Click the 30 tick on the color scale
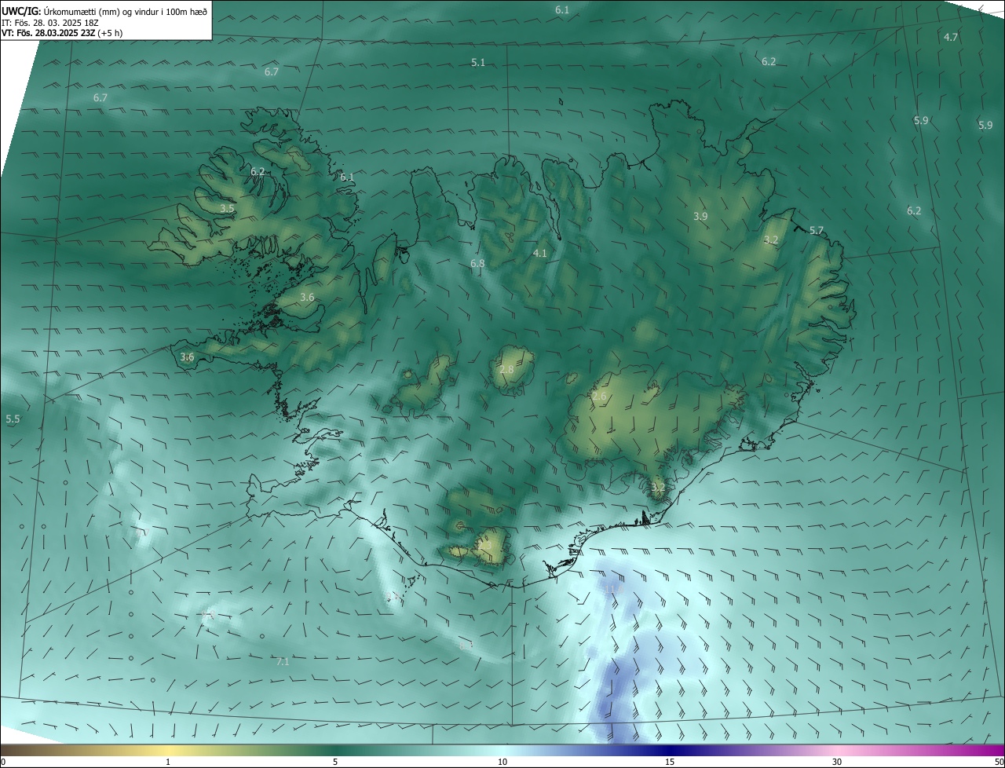The height and width of the screenshot is (768, 1005). point(837,762)
